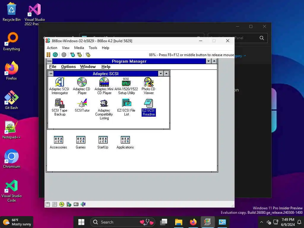Open the 86Box Media menu
304x228 pixels.
pos(79,48)
